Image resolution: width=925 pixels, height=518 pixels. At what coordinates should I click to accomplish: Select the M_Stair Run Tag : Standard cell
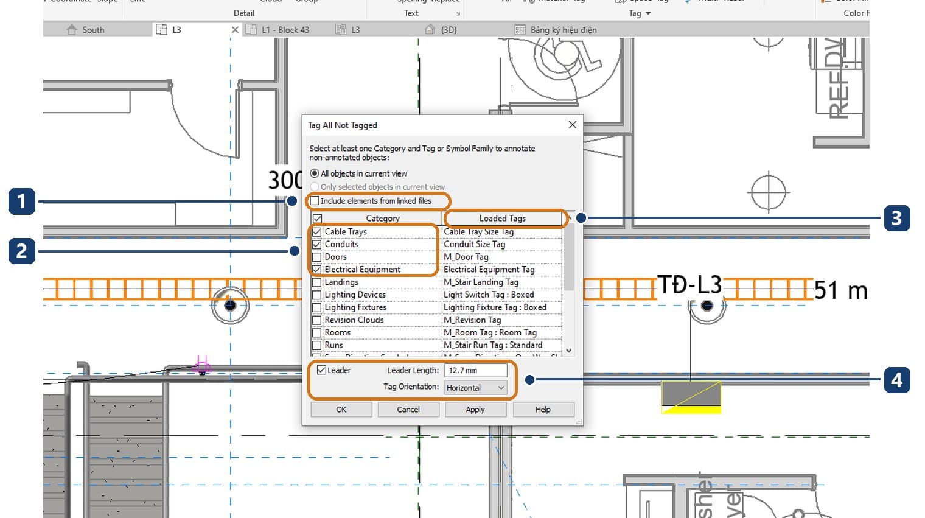(502, 345)
